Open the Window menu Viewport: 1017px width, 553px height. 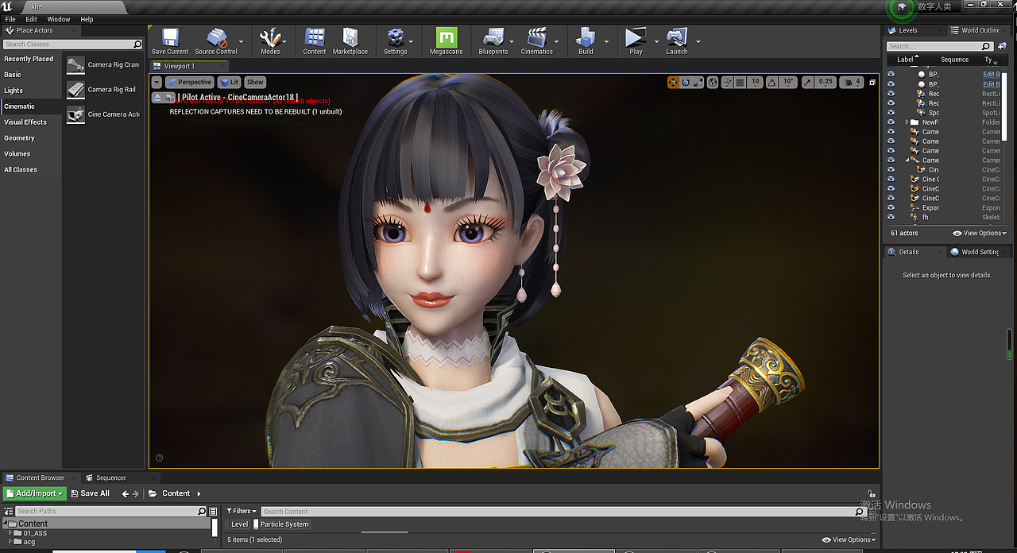click(x=59, y=19)
